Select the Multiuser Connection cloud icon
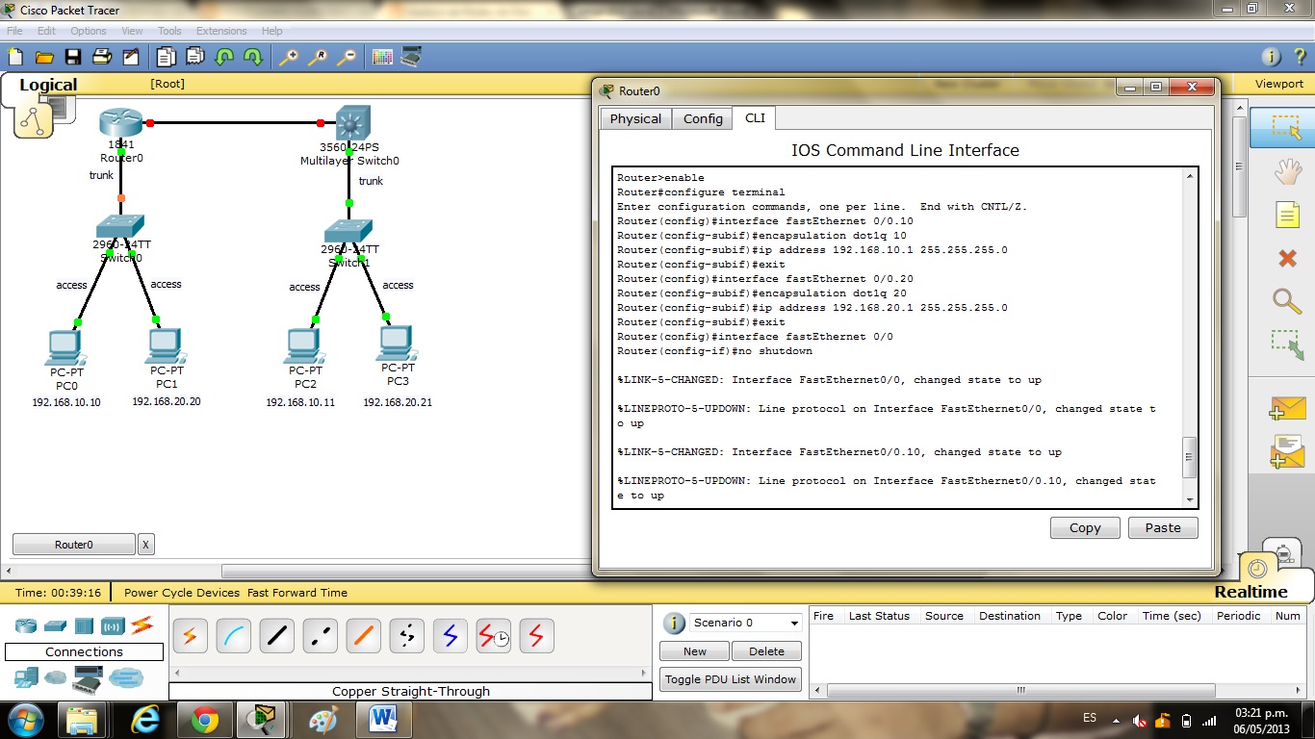 pos(125,678)
